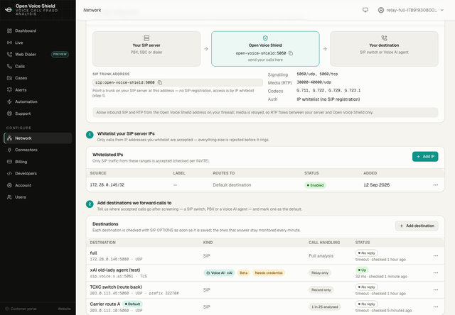Viewport: 455px width, 315px height.
Task: Open the Website link in sidebar footer
Action: click(x=64, y=309)
